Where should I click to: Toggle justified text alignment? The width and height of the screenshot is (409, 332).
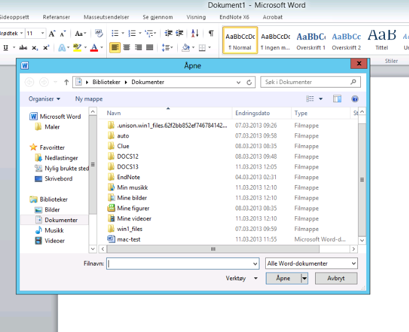[150, 48]
